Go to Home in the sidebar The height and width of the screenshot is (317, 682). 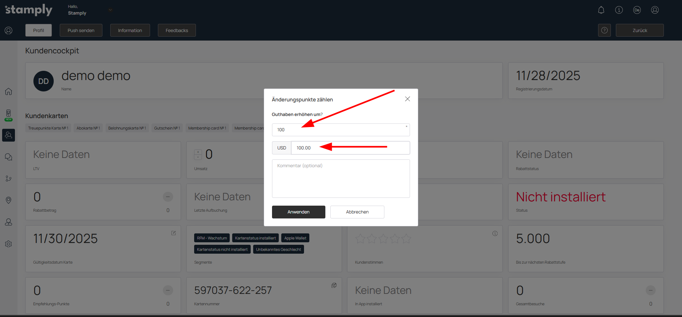point(9,91)
